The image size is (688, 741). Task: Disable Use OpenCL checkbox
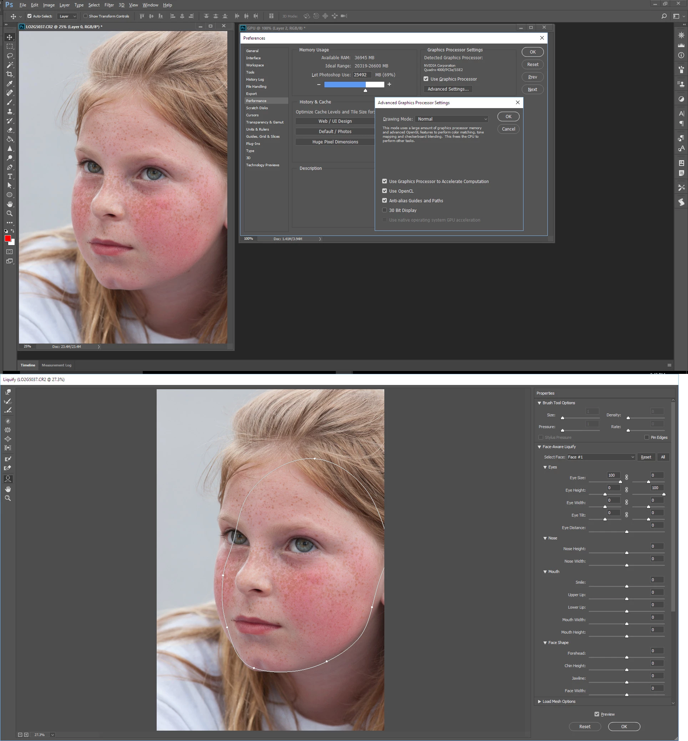coord(385,191)
